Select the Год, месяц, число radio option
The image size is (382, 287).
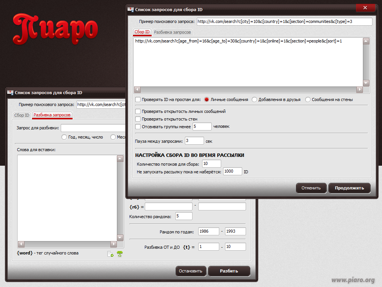point(64,137)
